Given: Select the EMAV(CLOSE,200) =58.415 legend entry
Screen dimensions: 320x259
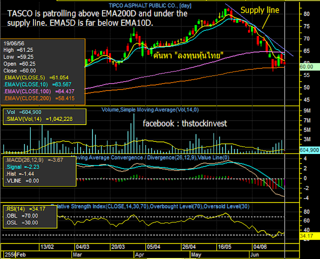Looking at the screenshot, I should (x=39, y=98).
